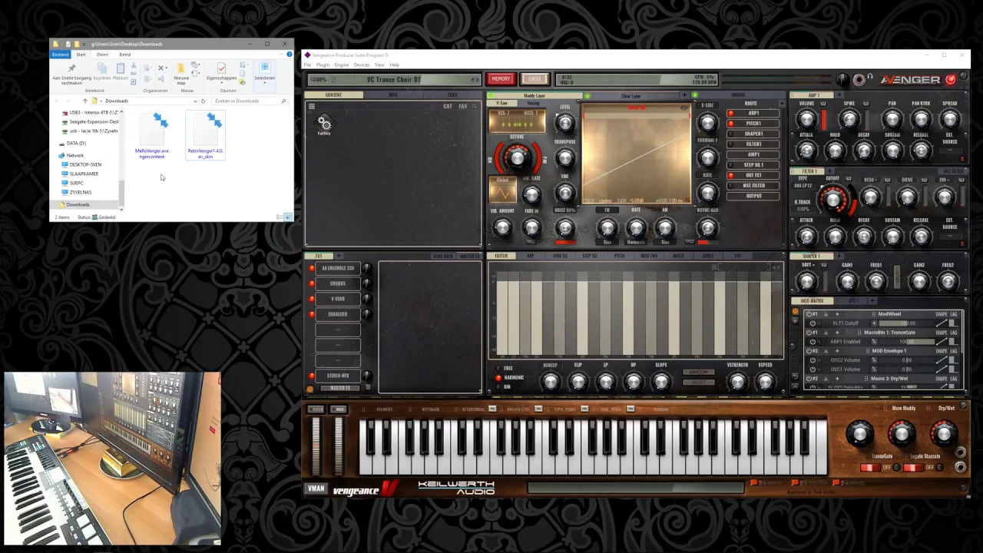Click the MASTER FX button under the FX rack

pyautogui.click(x=339, y=389)
